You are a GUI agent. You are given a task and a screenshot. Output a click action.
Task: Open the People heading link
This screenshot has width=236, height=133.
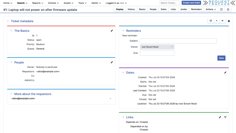coord(19,62)
